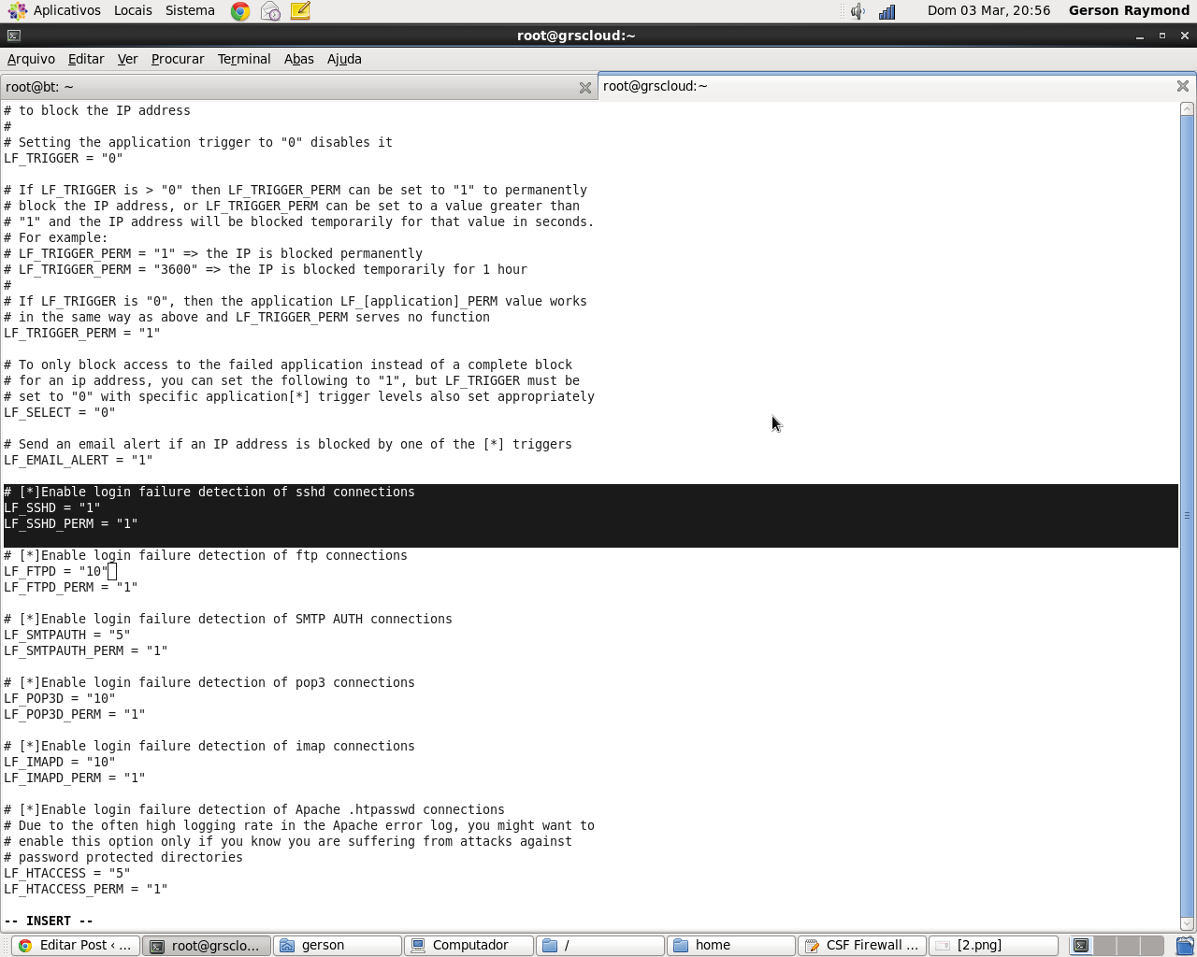Click the LF_FTPD_PERM = "1" line
Screen dimensions: 1197x957
point(71,587)
